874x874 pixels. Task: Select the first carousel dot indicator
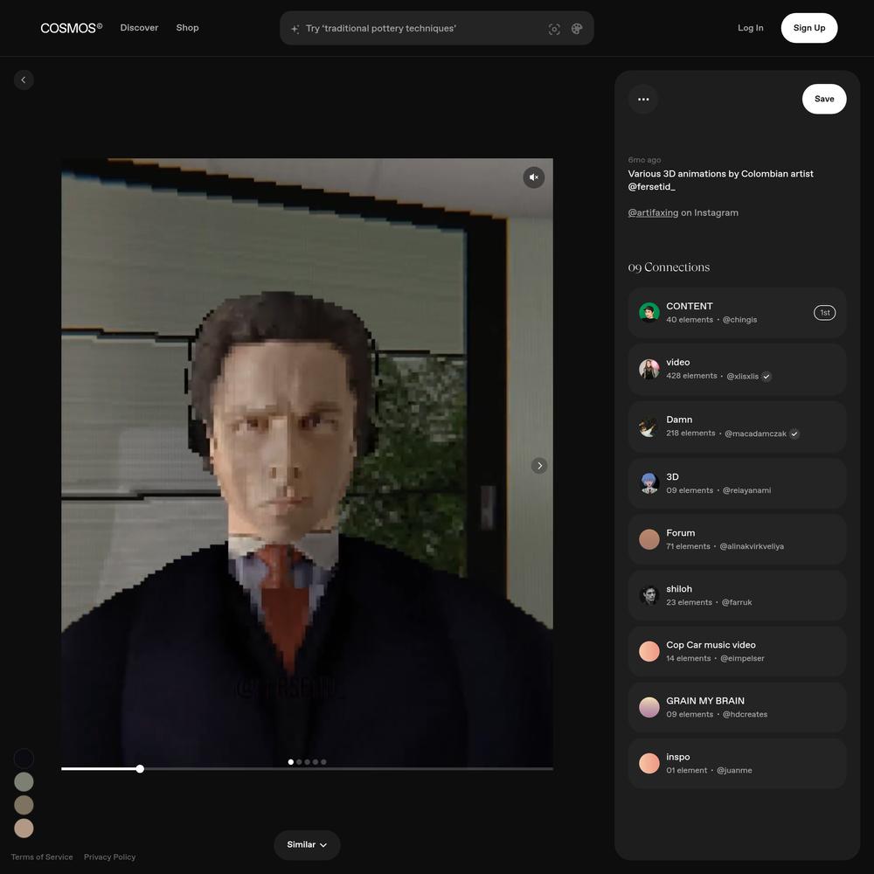pyautogui.click(x=291, y=762)
